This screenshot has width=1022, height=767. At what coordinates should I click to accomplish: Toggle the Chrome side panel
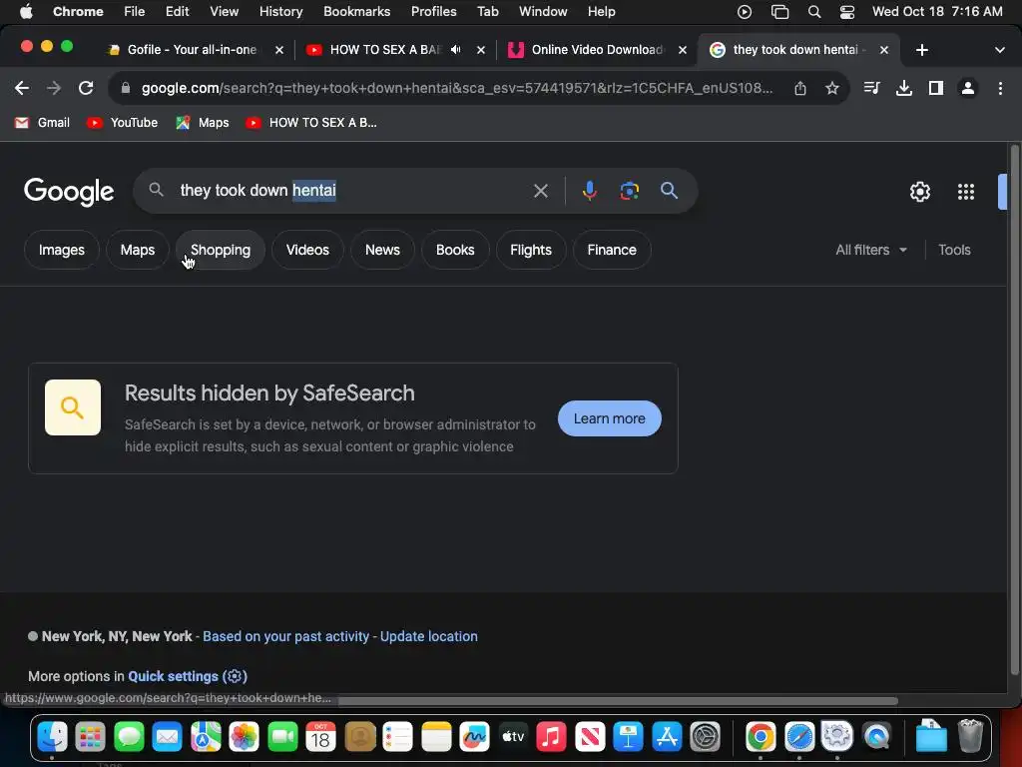pyautogui.click(x=936, y=88)
